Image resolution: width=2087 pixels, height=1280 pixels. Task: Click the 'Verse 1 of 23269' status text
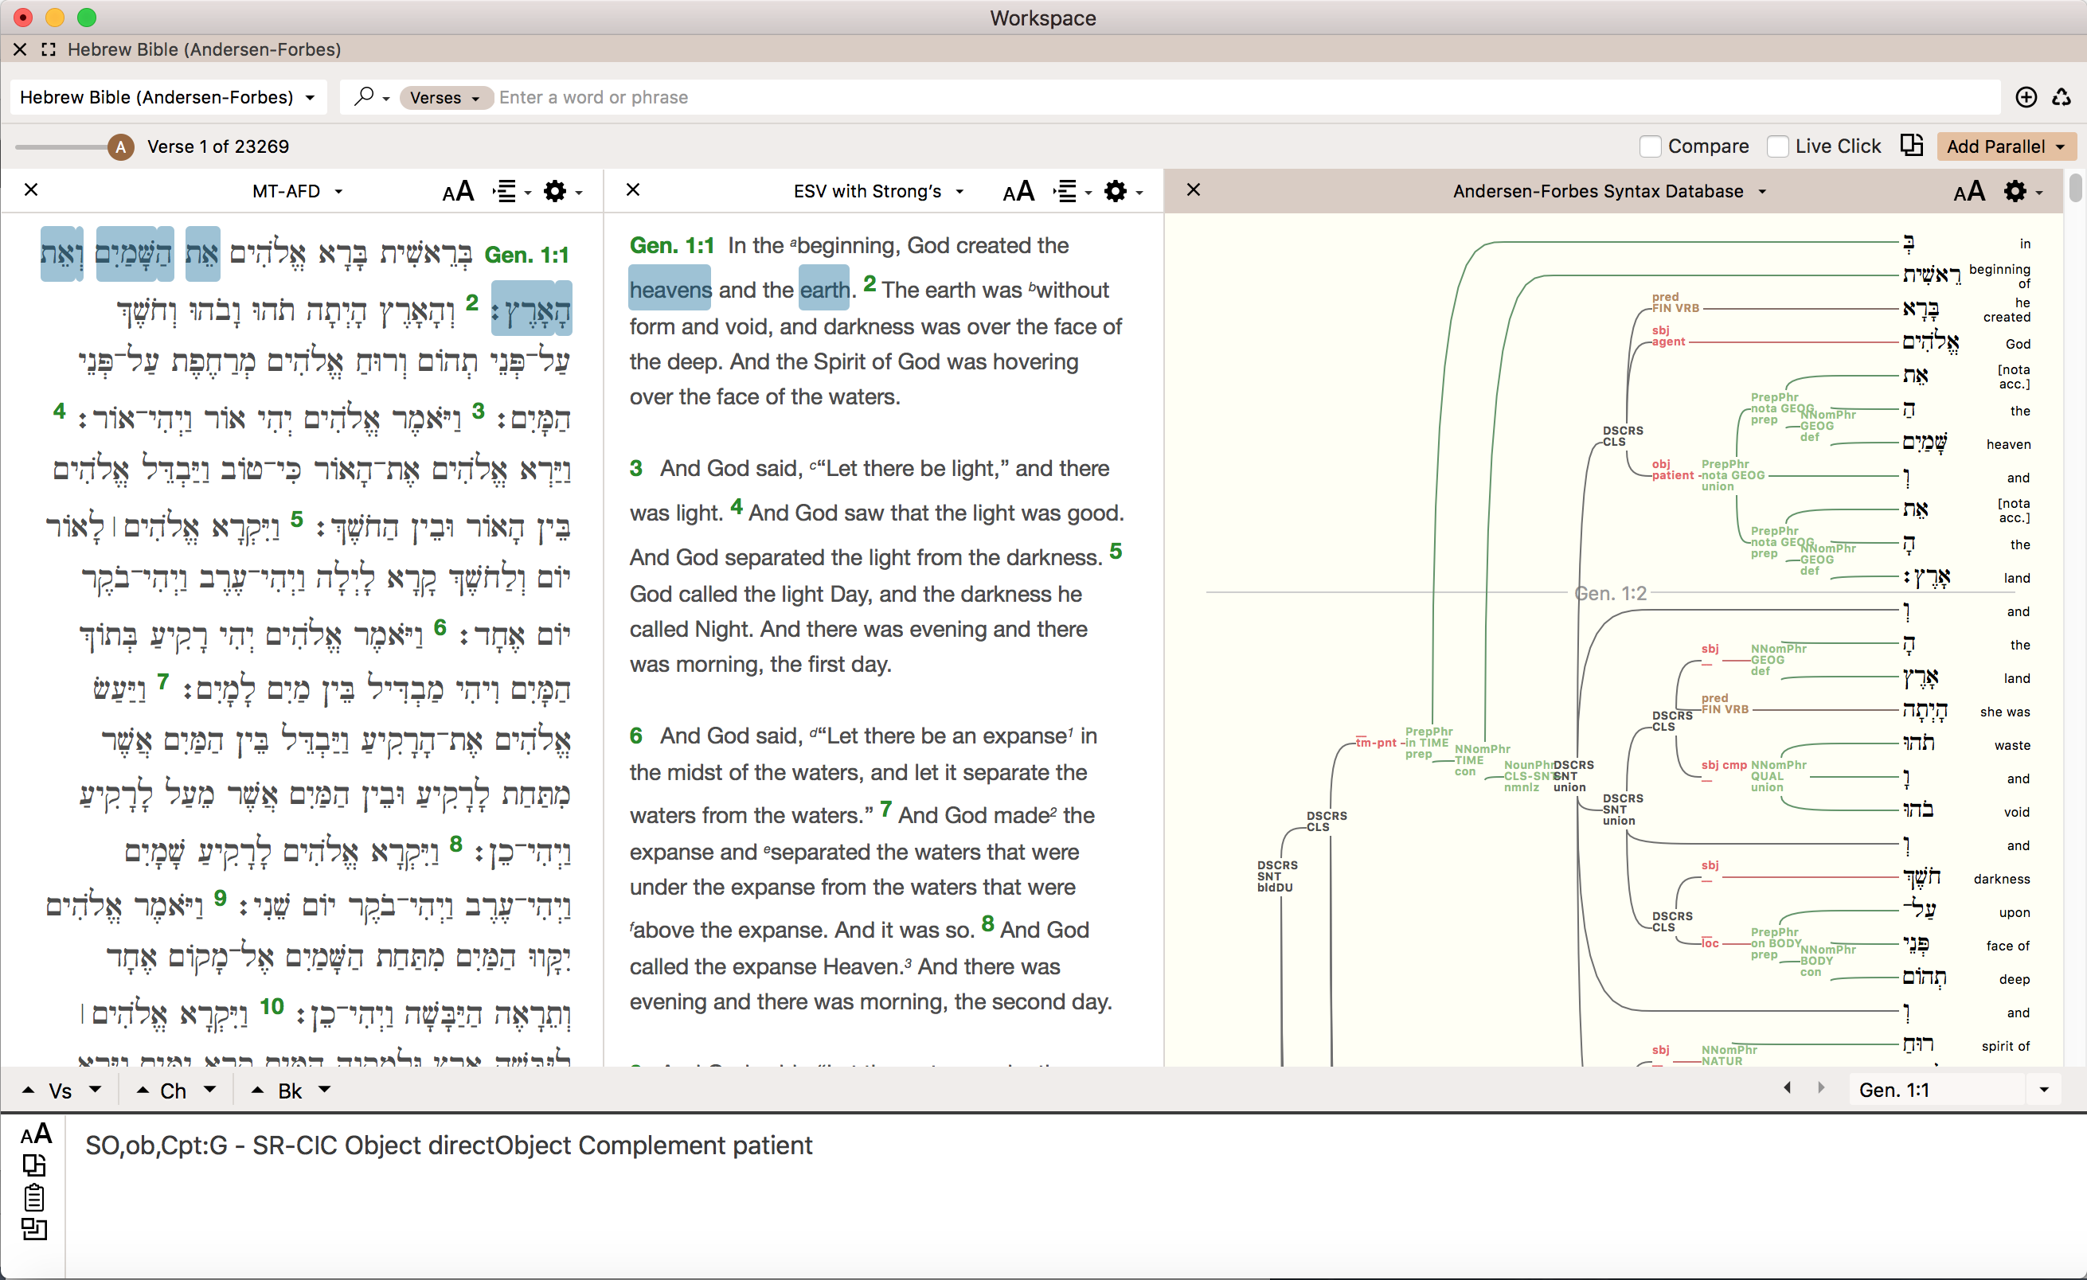coord(217,146)
